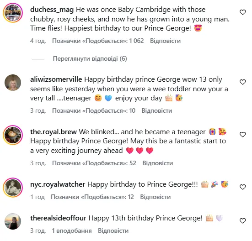Viewport: 252px width, 241px height.
Task: Like the aliwizsomerville comment with the heart
Action: tap(242, 82)
